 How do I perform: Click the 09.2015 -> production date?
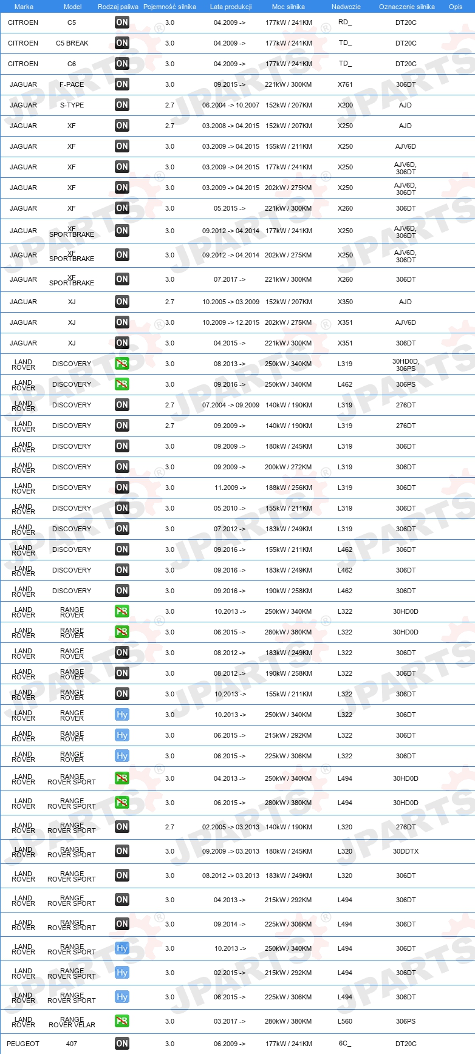click(230, 84)
